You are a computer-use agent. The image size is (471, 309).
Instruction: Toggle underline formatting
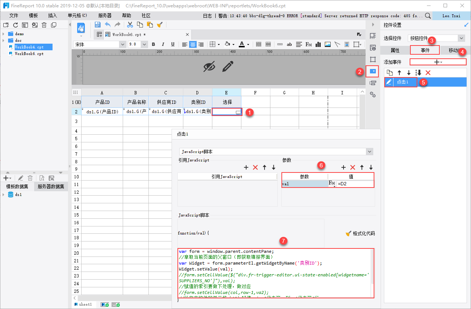[173, 44]
